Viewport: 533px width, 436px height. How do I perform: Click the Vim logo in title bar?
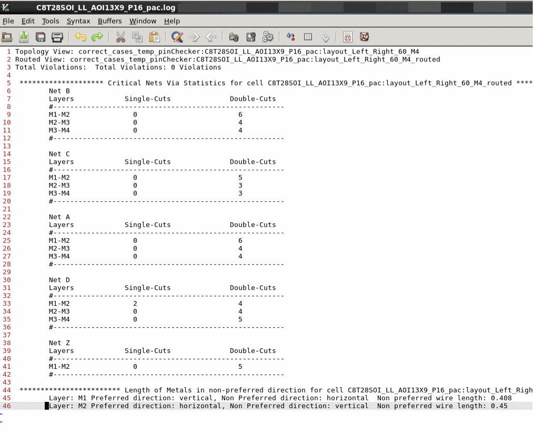click(x=5, y=7)
